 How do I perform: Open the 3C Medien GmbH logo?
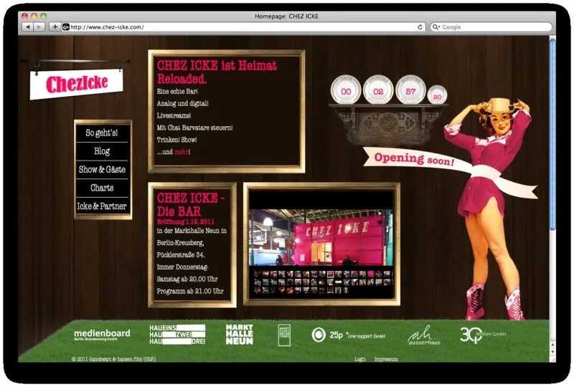tap(483, 335)
